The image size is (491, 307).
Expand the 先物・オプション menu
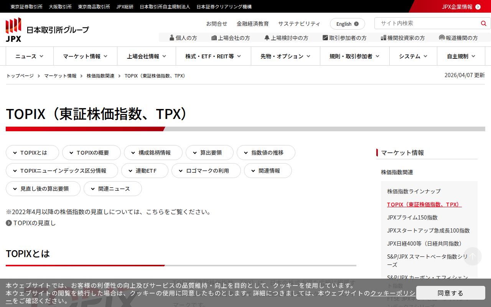pos(285,56)
